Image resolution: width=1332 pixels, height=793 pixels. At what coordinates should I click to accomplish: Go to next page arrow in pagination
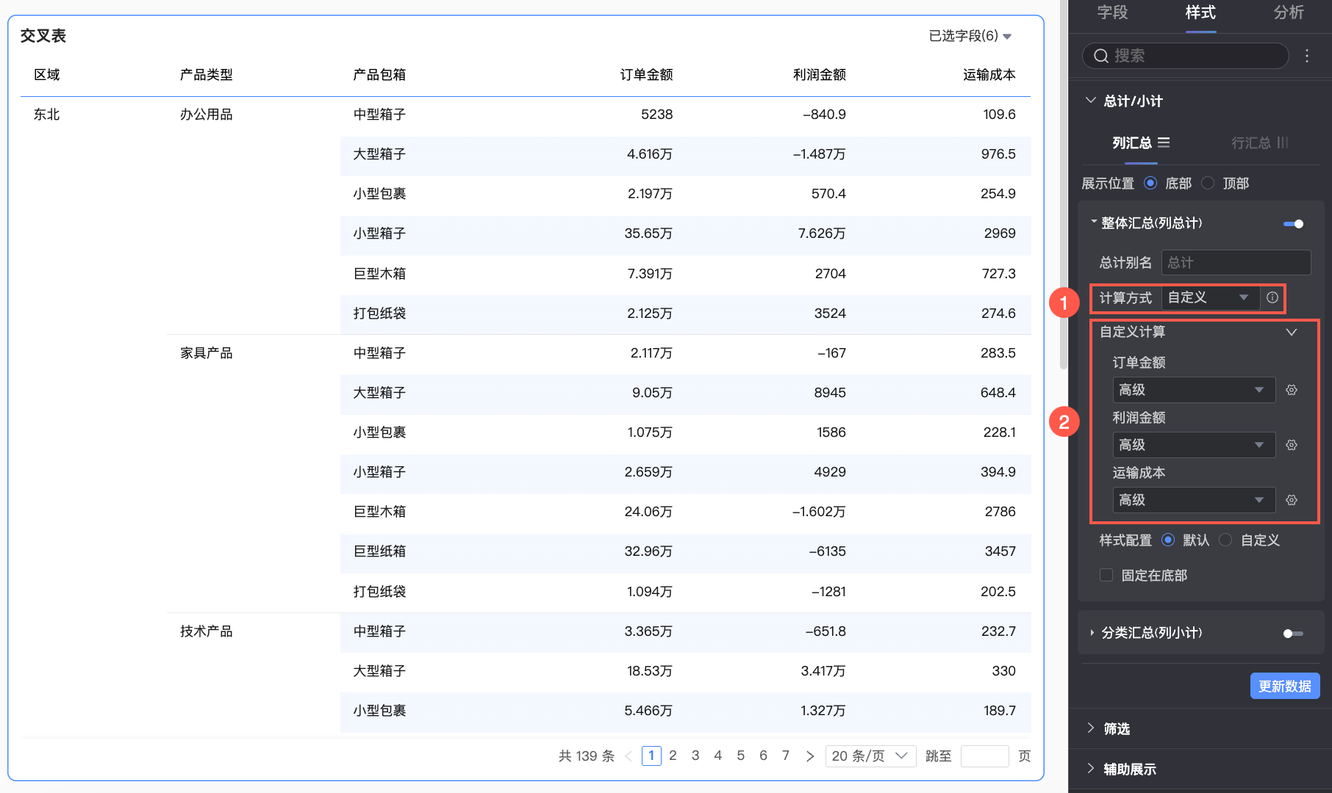click(809, 756)
